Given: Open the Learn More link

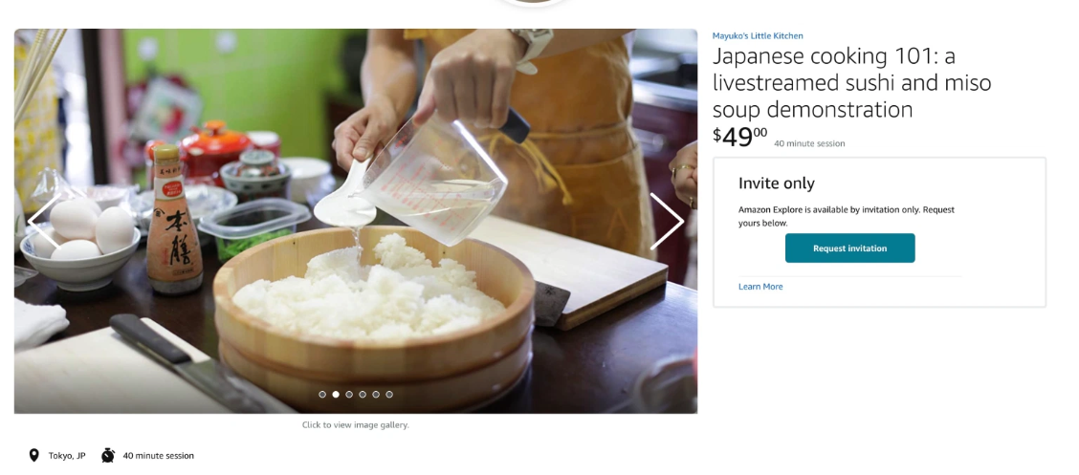Looking at the screenshot, I should [x=760, y=287].
